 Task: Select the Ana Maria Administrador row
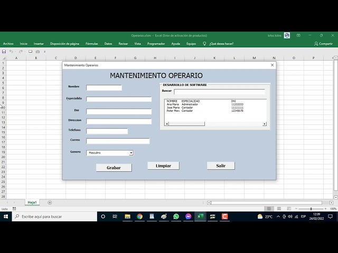[x=205, y=104]
